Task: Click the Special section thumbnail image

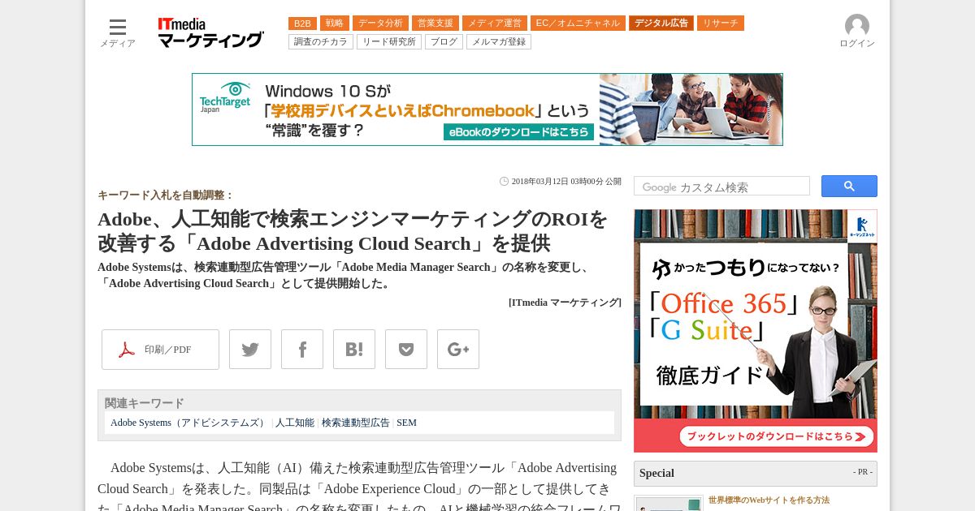Action: [669, 504]
